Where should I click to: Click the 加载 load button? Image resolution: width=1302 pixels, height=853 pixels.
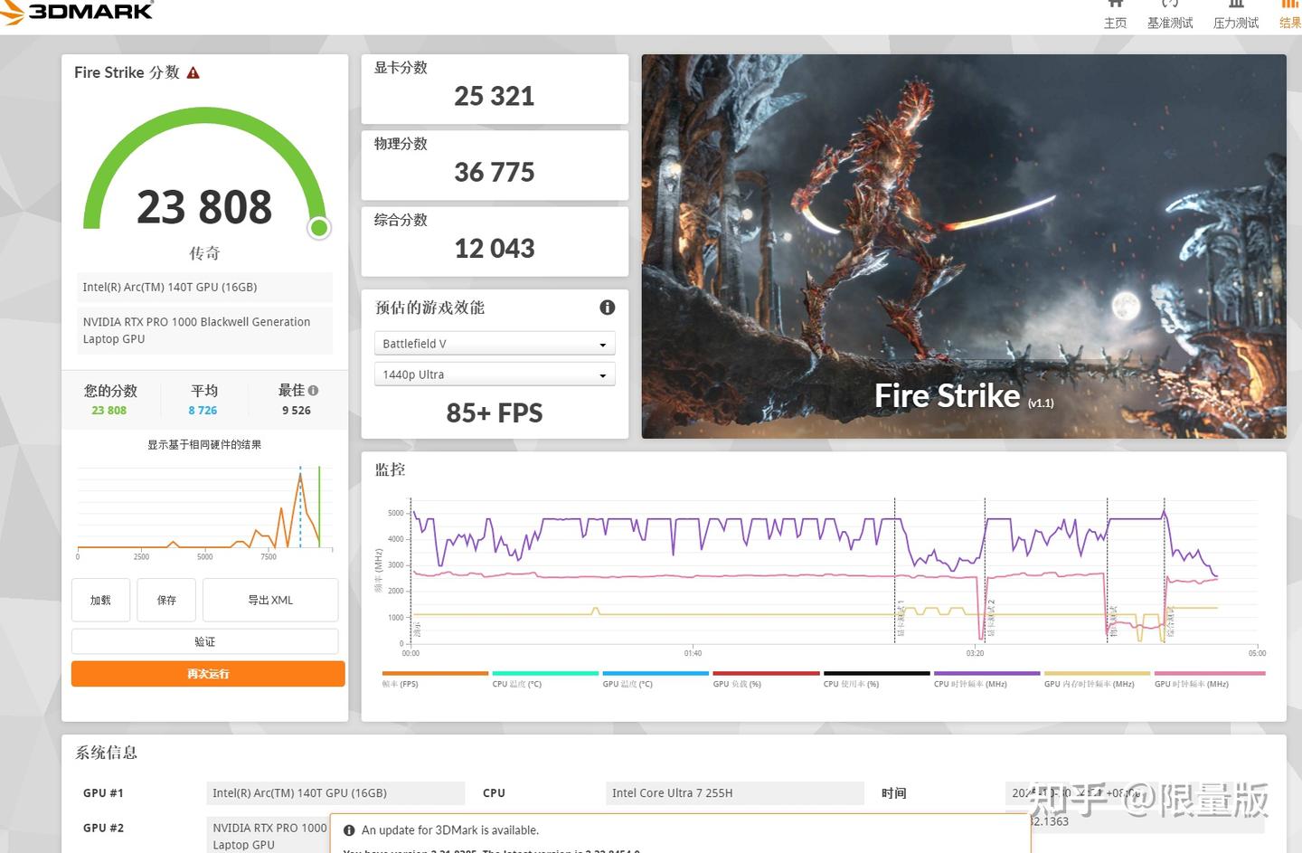coord(100,600)
